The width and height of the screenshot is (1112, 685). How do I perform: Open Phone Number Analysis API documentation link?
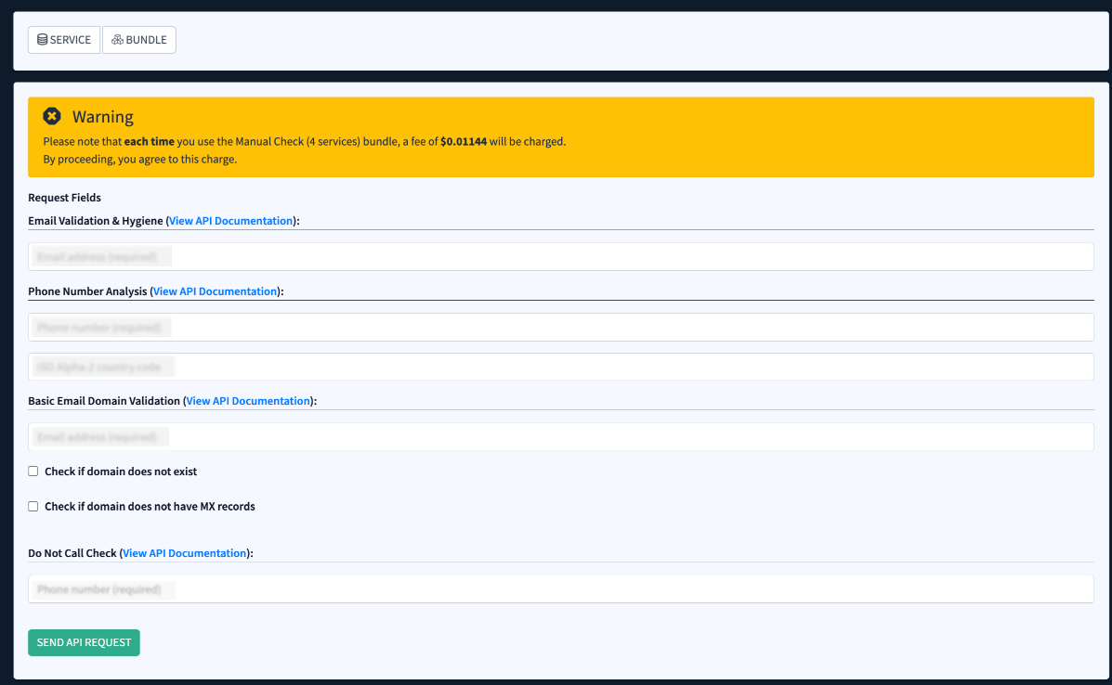pos(215,291)
